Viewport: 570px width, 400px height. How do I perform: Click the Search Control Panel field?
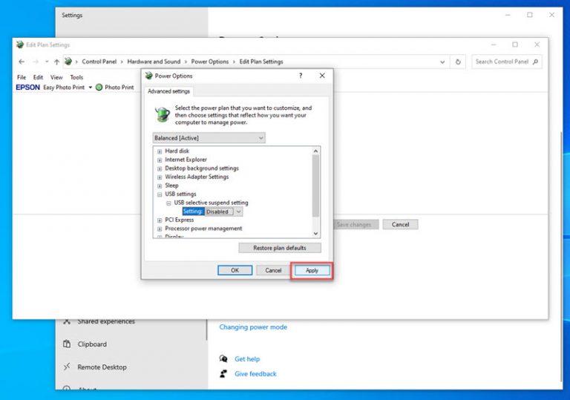point(506,62)
